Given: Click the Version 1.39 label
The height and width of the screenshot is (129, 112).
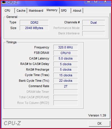Looking at the screenshot, I should point(97,115).
